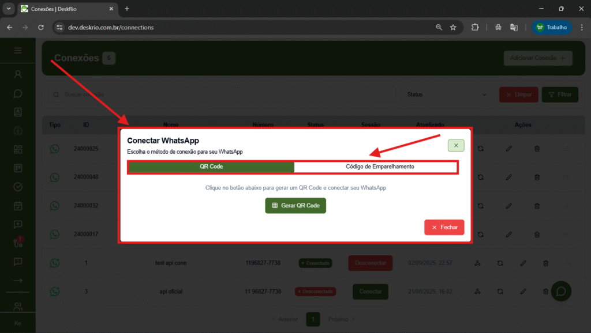This screenshot has width=591, height=333.
Task: Switch to Código de Emparelhamento tab
Action: 380,166
